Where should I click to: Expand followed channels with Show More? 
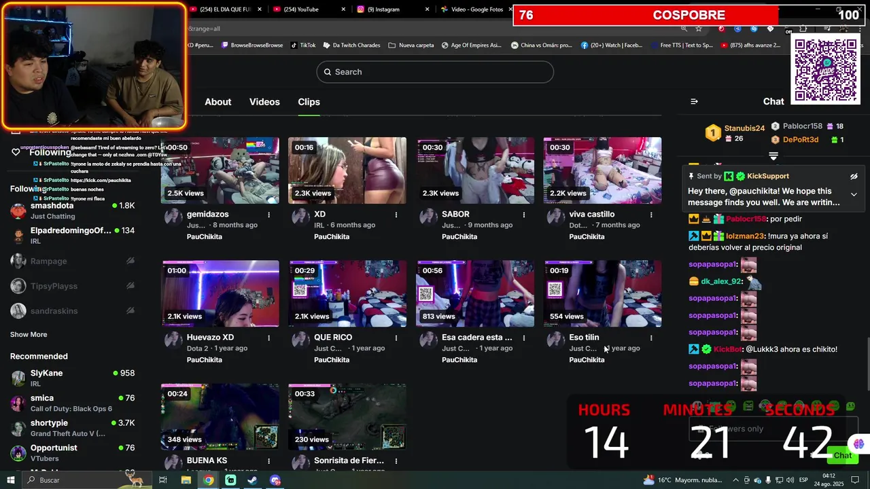click(29, 334)
